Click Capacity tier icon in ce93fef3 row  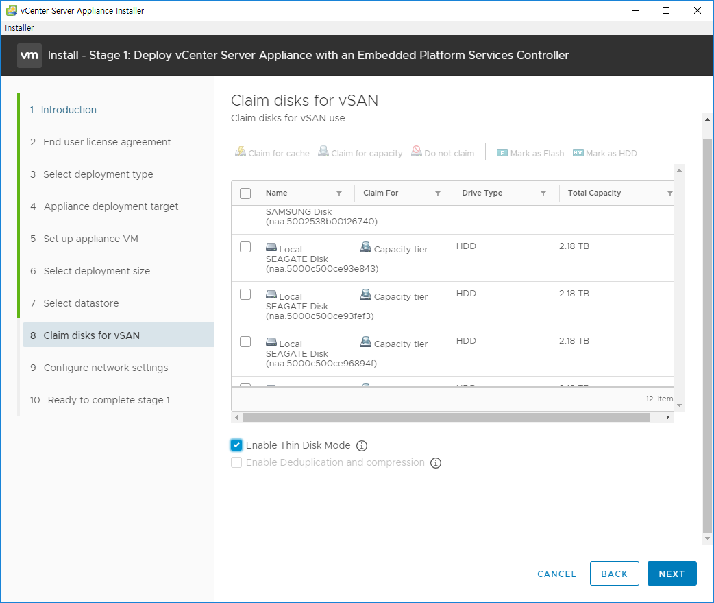coord(366,294)
